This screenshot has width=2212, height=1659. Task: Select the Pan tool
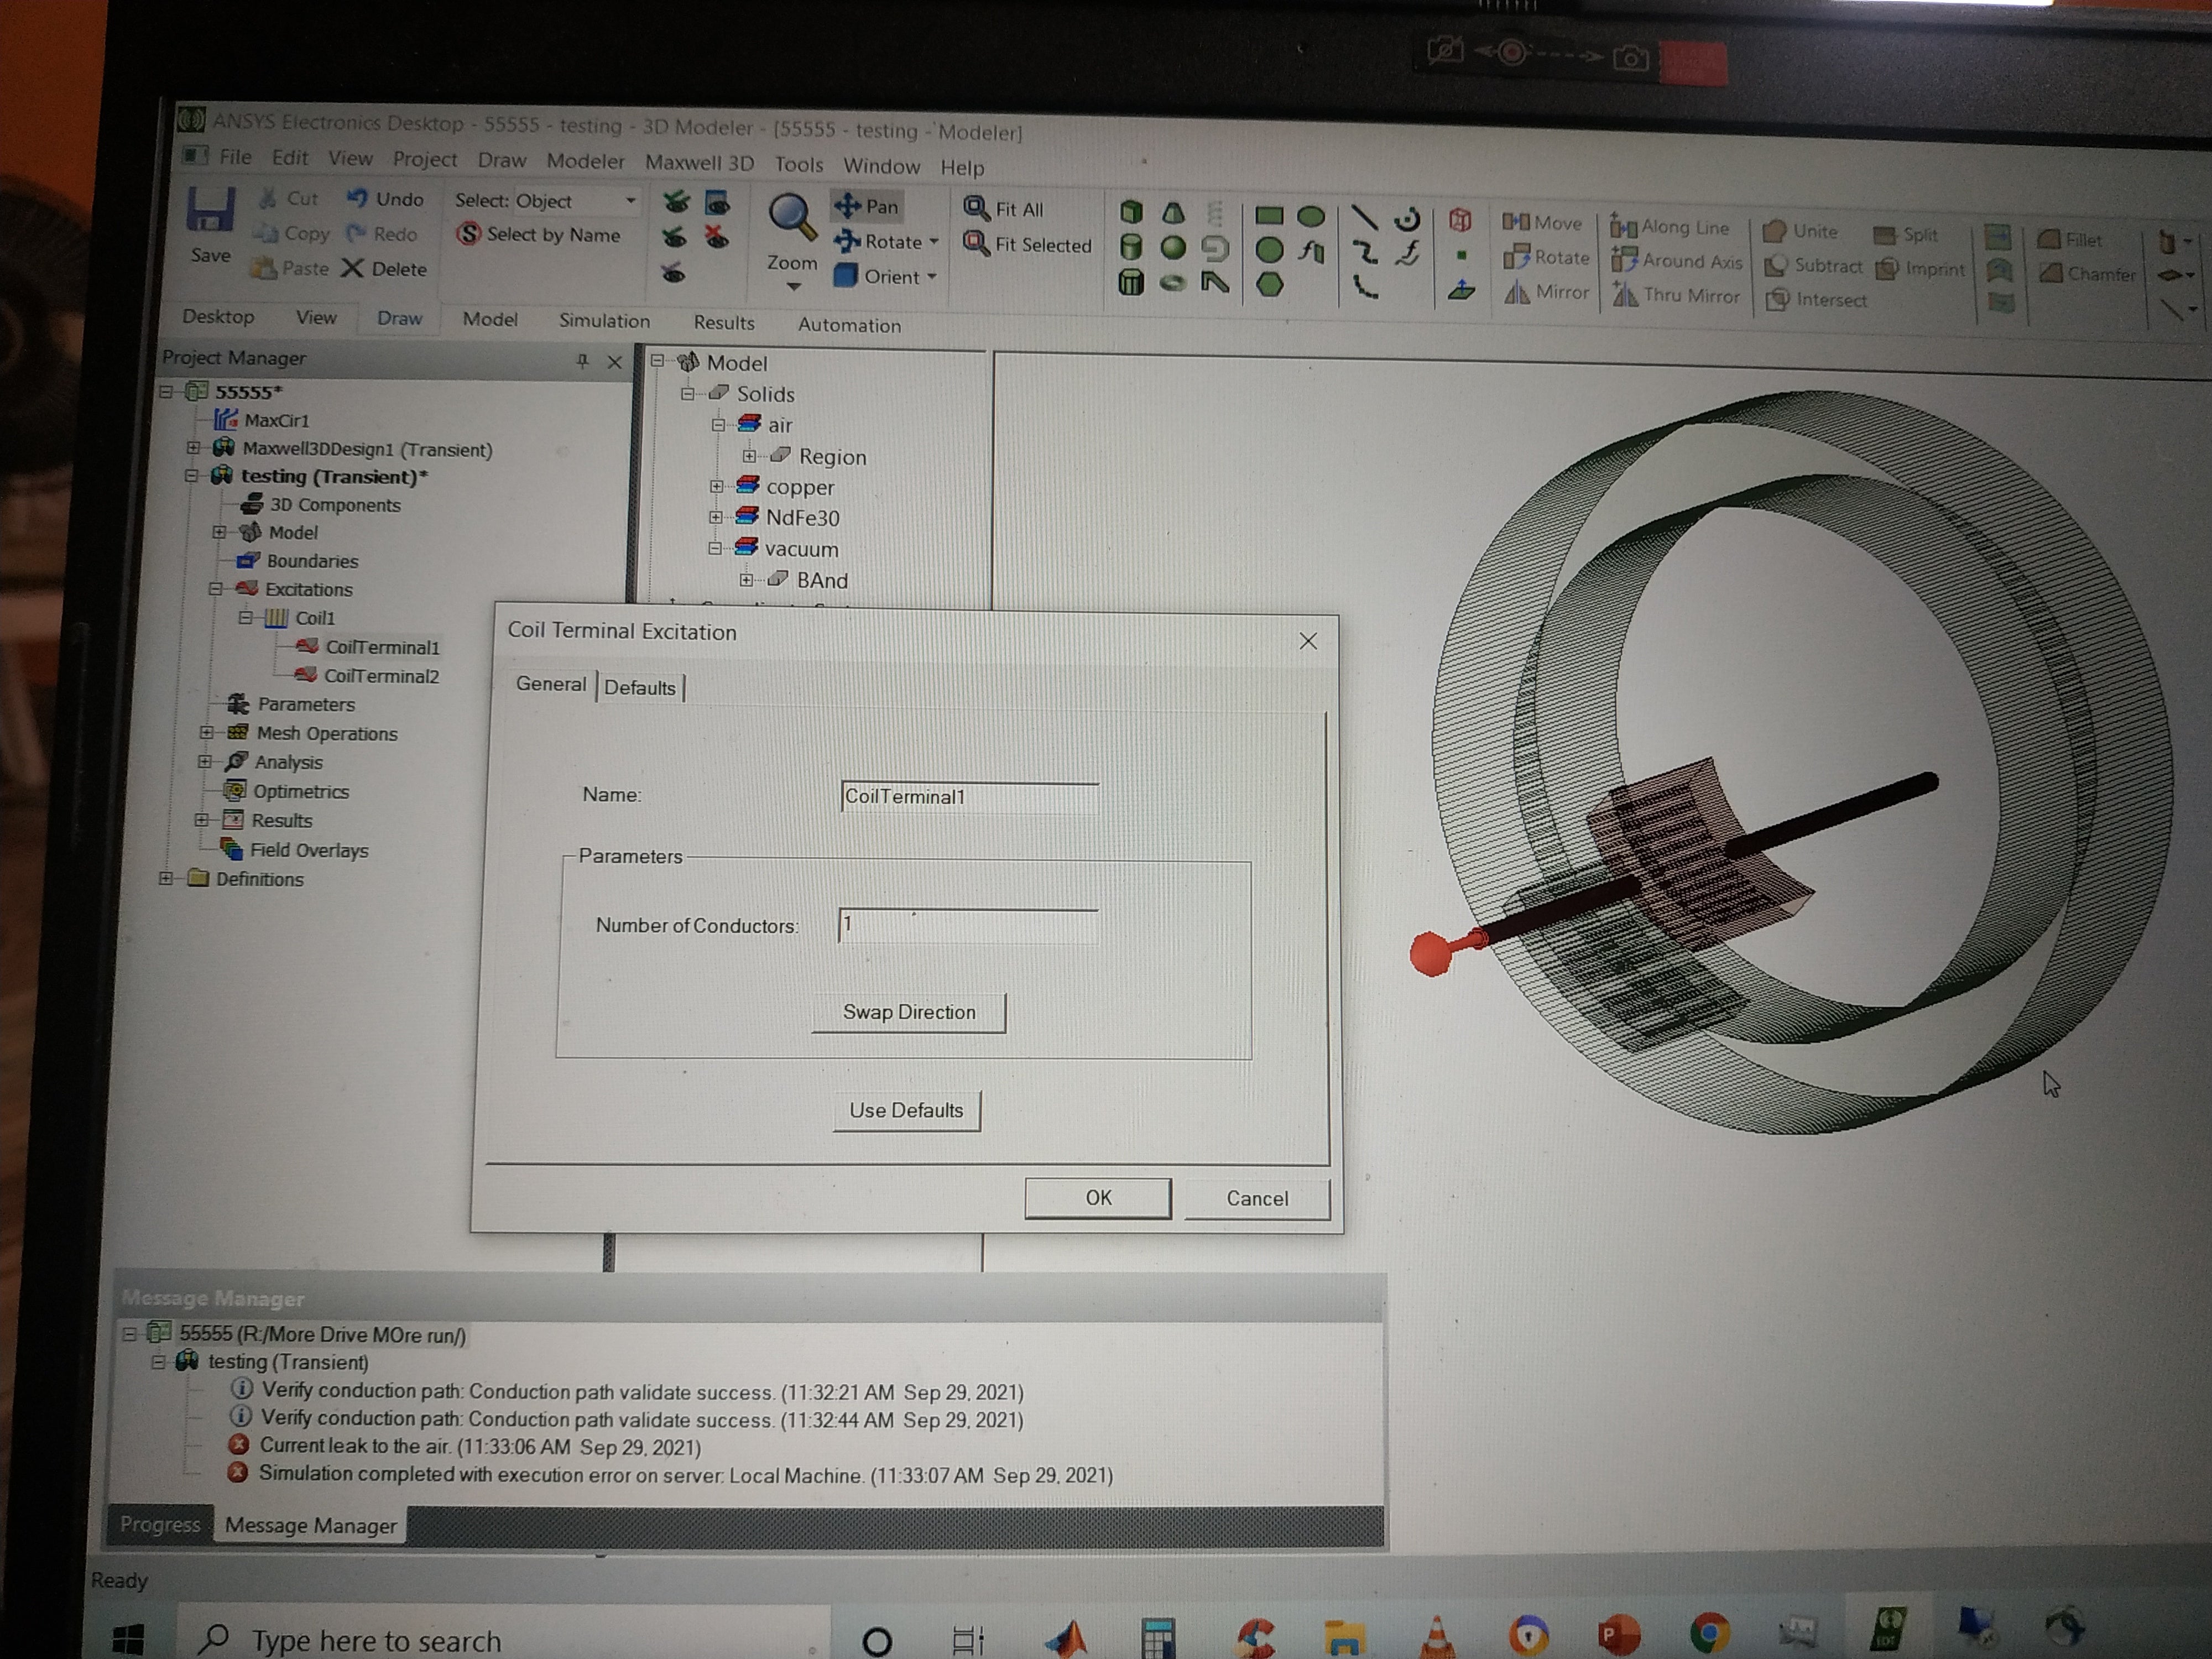click(x=867, y=206)
